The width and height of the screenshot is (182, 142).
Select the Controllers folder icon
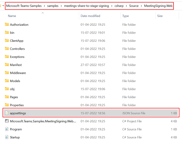[7, 48]
